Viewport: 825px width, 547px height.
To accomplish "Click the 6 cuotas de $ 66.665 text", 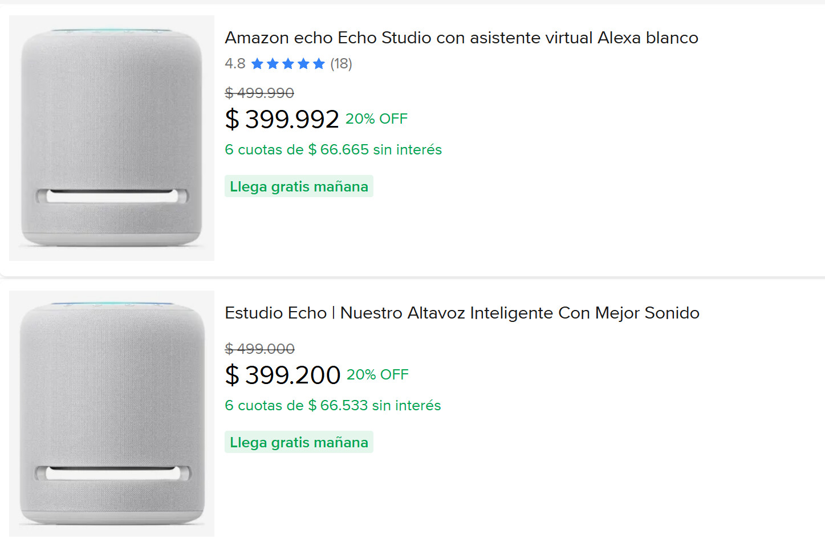I will (333, 149).
